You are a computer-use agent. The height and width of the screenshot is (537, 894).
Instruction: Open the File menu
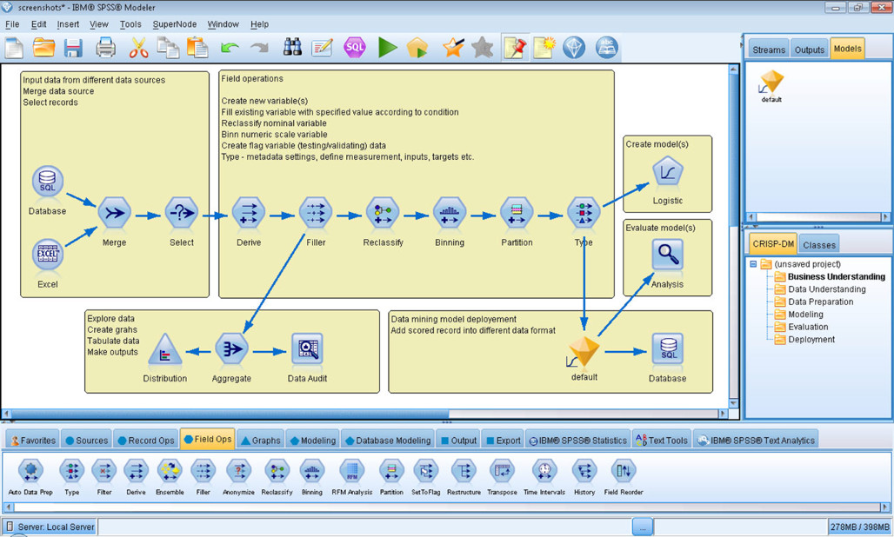(x=12, y=24)
